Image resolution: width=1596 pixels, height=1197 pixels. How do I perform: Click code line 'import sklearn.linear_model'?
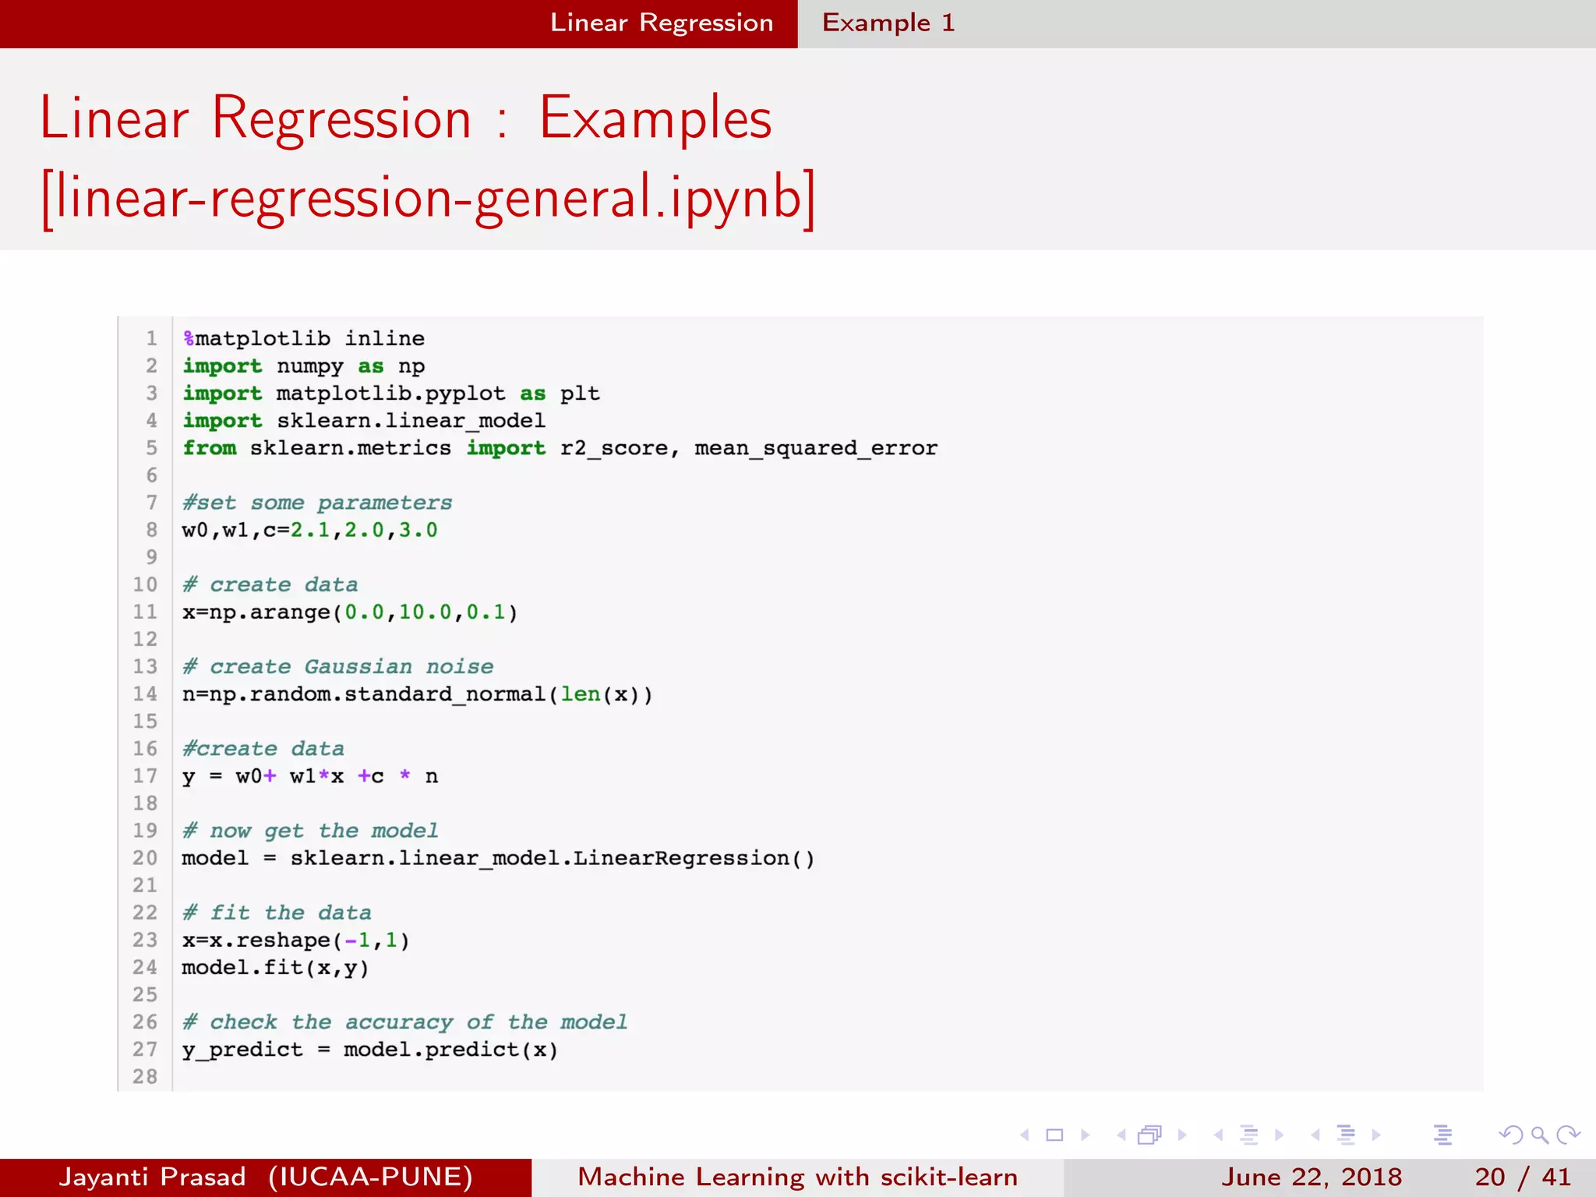click(x=364, y=421)
